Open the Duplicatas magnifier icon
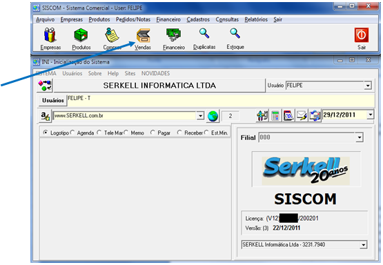 [204, 33]
